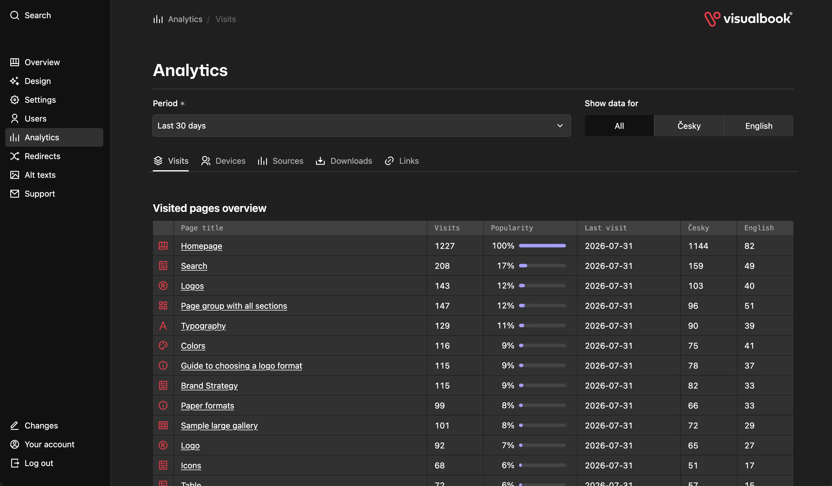Open the Redirects menu item
Image resolution: width=832 pixels, height=486 pixels.
tap(54, 156)
